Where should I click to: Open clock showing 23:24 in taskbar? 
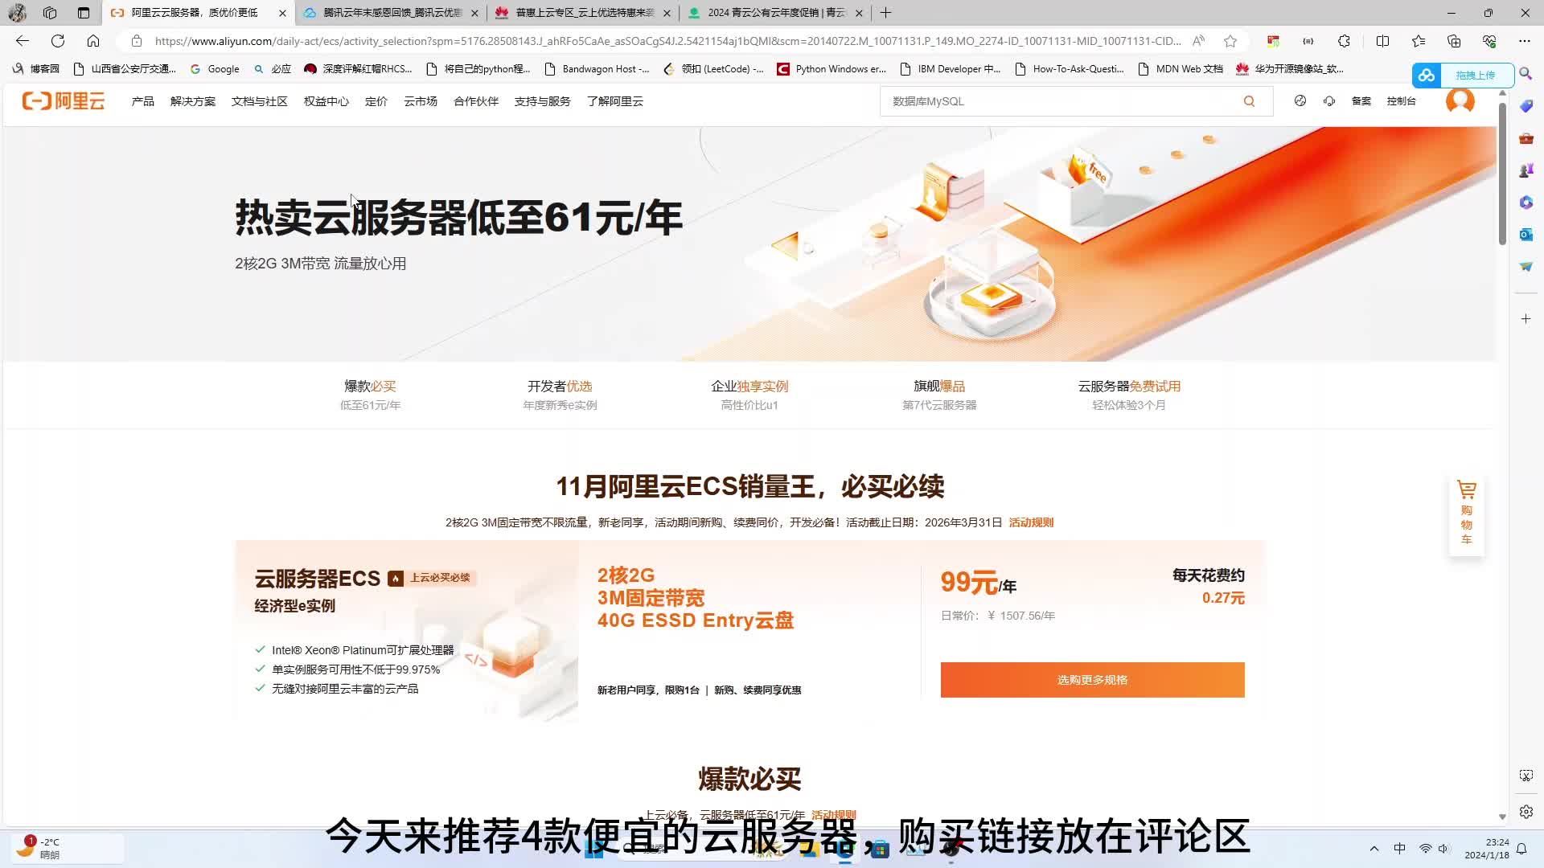1487,849
